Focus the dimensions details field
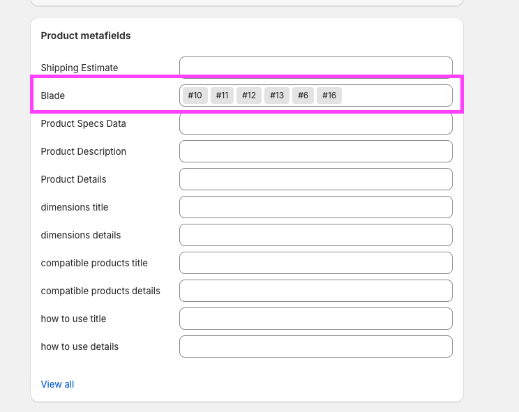The width and height of the screenshot is (519, 412). pyautogui.click(x=315, y=235)
